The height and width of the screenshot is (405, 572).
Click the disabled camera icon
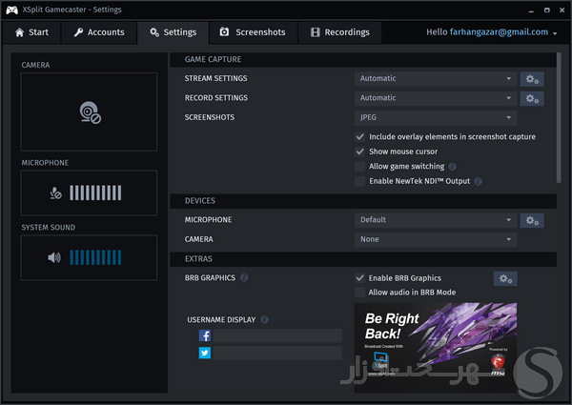(x=90, y=113)
